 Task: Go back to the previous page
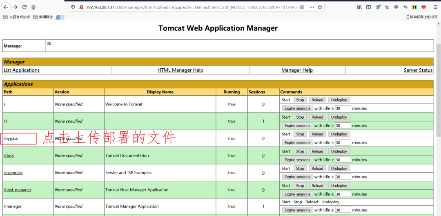6,7
